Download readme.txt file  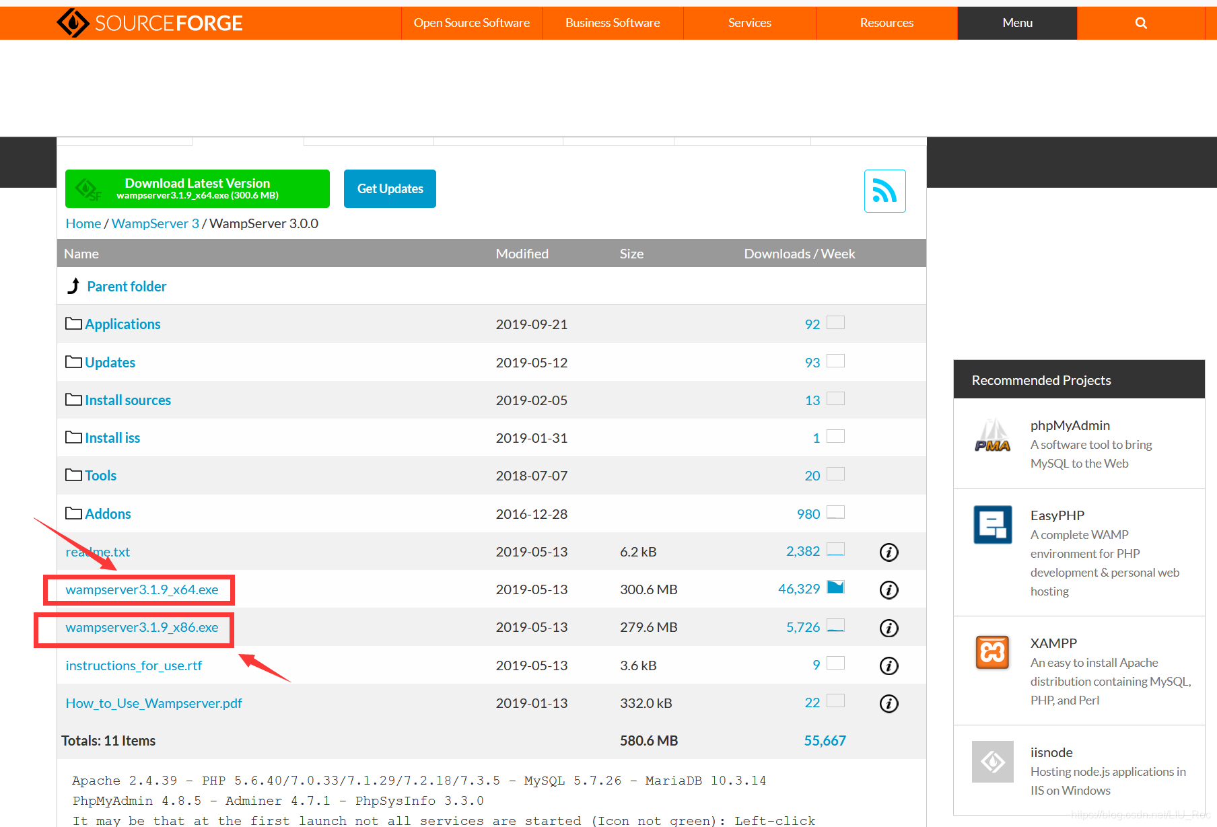point(98,552)
